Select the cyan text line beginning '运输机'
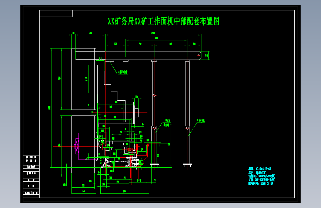This screenshot has height=208, width=321. point(262,176)
